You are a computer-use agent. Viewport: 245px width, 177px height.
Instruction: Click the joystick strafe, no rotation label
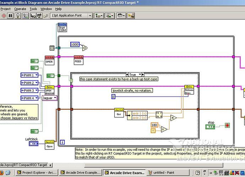(x=132, y=91)
